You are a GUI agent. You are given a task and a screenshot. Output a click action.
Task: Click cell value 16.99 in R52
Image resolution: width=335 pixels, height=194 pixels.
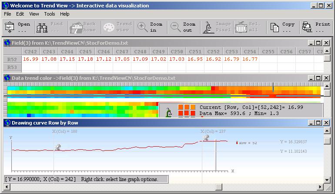[x=30, y=59]
